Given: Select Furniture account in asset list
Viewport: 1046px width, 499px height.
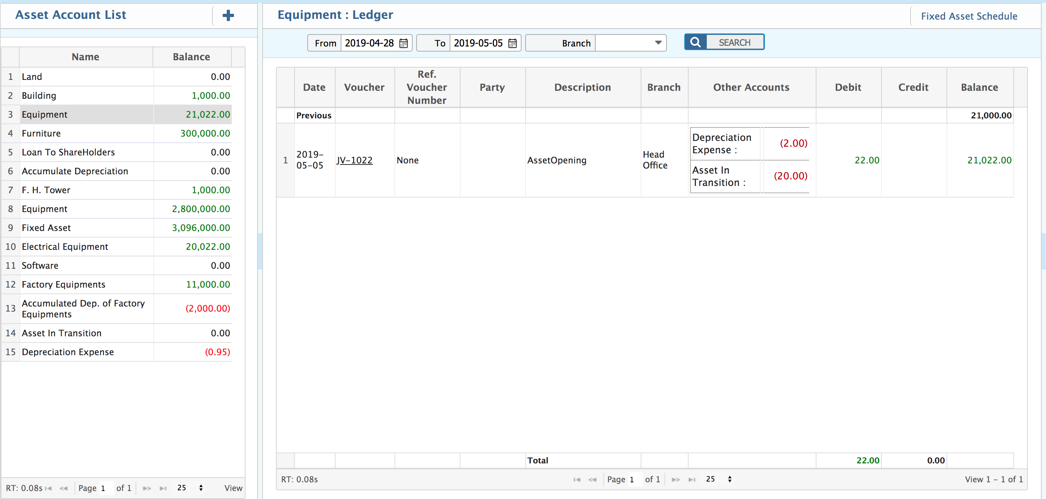Looking at the screenshot, I should click(41, 133).
